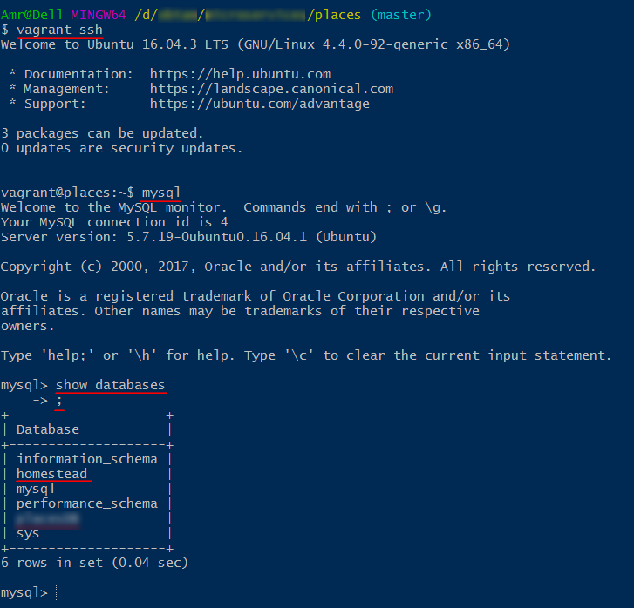Place cursor at the final mysql> prompt
634x608 pixels.
tap(56, 592)
